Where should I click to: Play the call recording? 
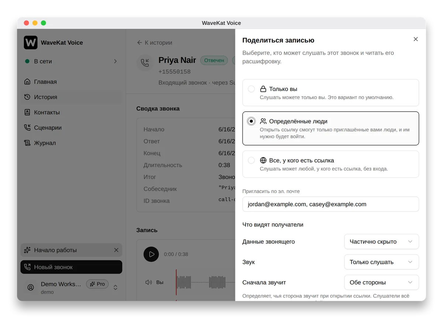(151, 254)
